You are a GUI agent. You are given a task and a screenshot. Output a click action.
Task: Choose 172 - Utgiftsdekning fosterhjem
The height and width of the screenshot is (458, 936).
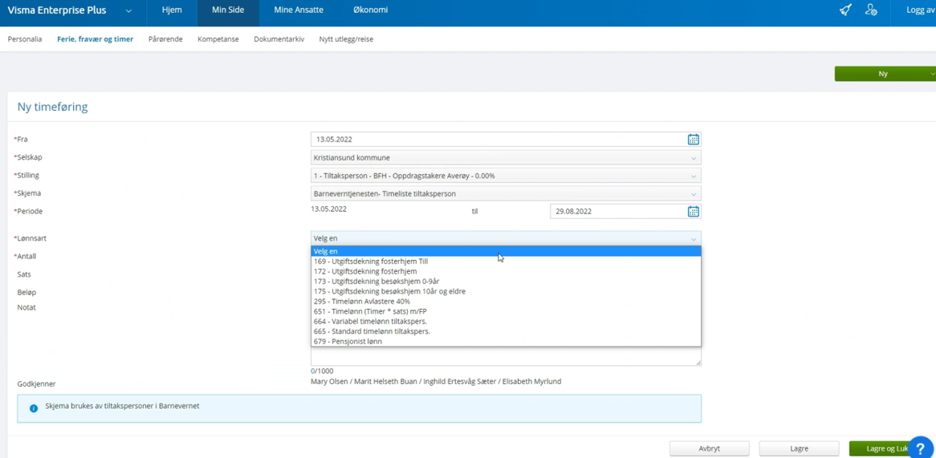click(506, 271)
